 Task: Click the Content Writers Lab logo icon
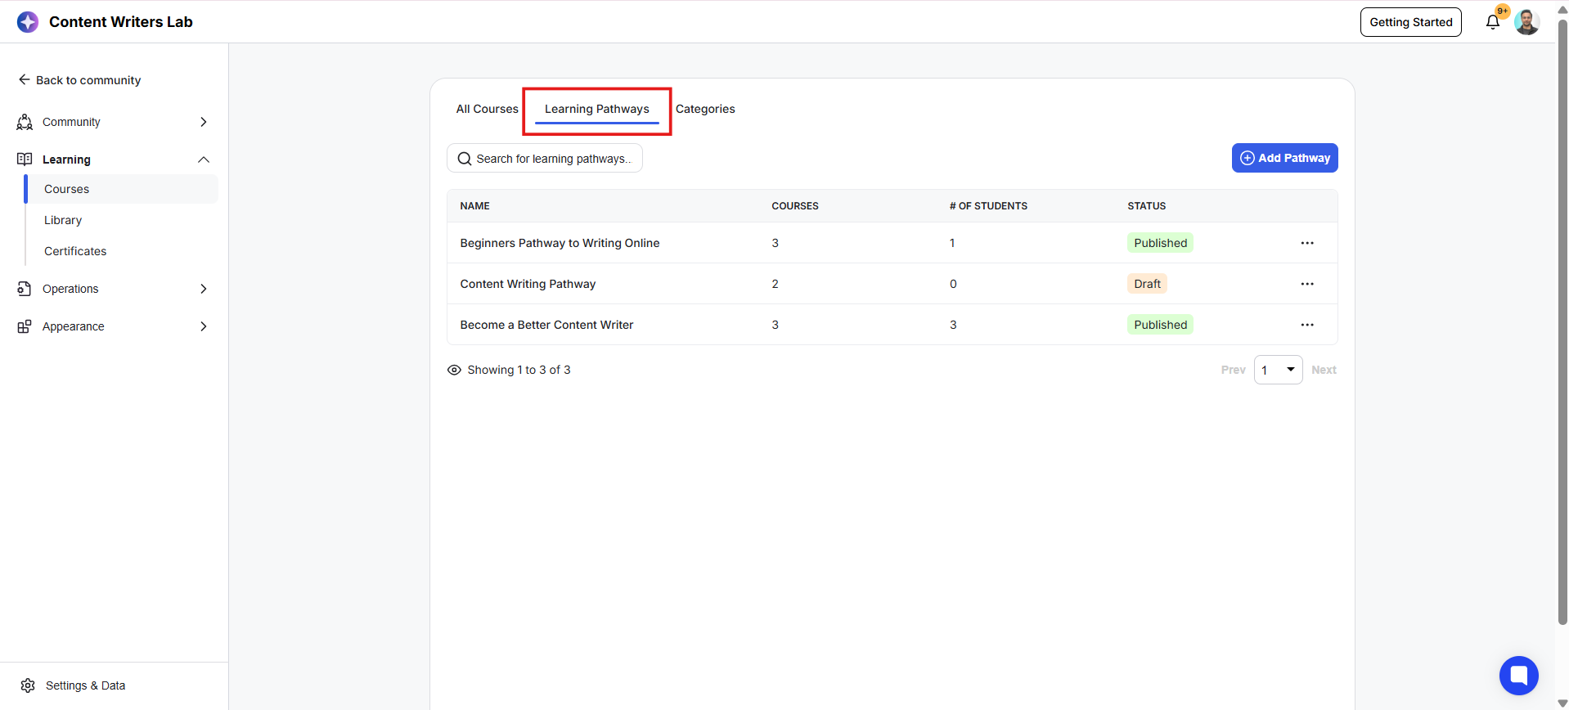28,22
